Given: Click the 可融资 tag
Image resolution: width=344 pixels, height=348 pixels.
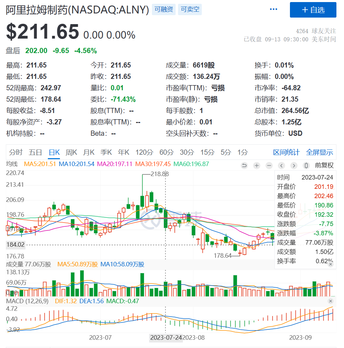Looking at the screenshot, I should [x=164, y=9].
